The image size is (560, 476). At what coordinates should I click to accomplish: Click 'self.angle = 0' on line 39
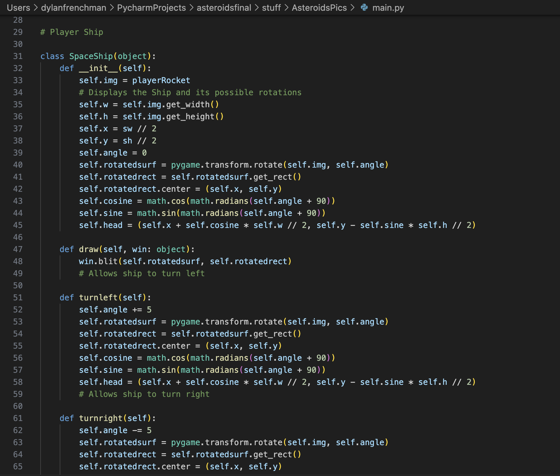point(113,153)
